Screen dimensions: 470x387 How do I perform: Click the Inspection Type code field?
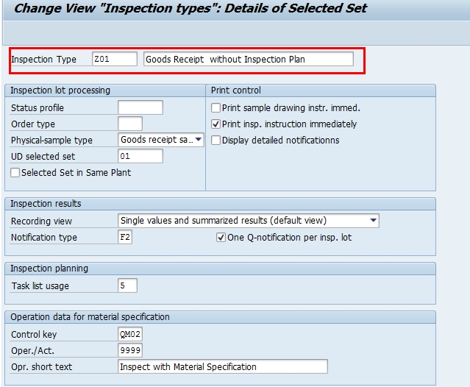[115, 59]
